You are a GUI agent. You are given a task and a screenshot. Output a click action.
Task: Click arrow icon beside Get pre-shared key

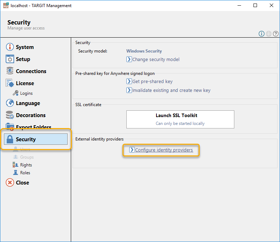click(x=129, y=81)
